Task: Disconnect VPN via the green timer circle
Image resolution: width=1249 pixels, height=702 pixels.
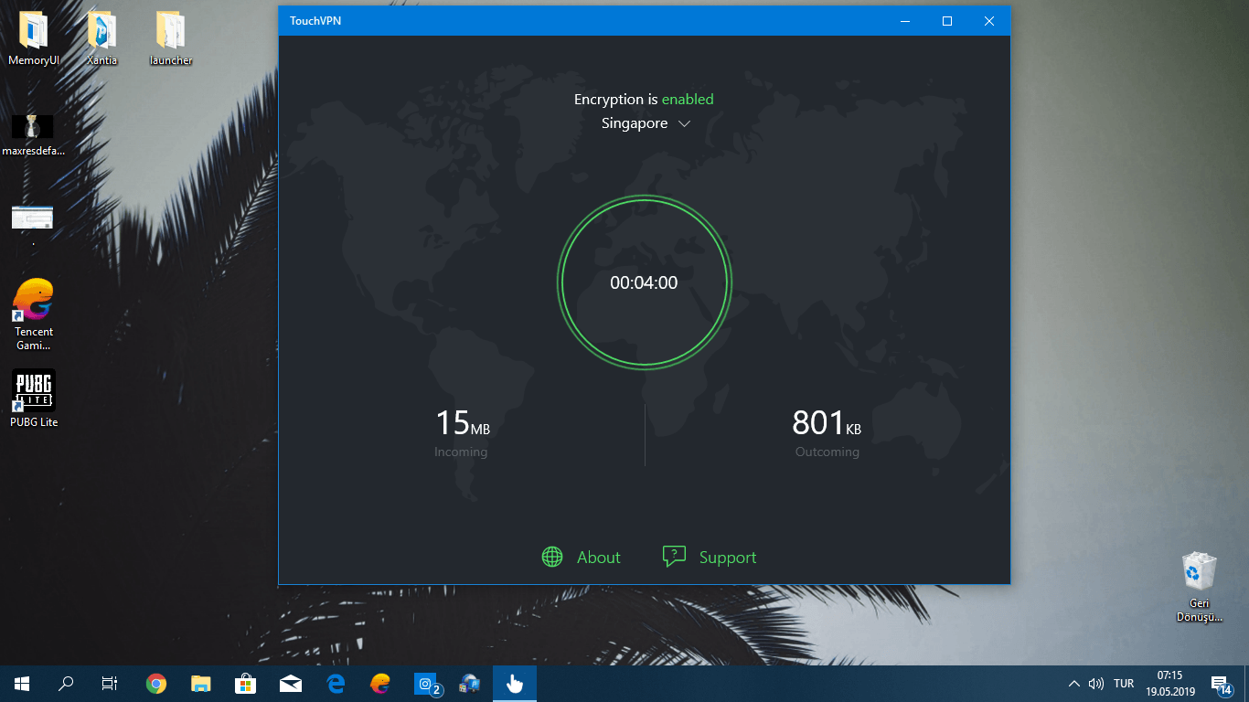Action: (x=644, y=282)
